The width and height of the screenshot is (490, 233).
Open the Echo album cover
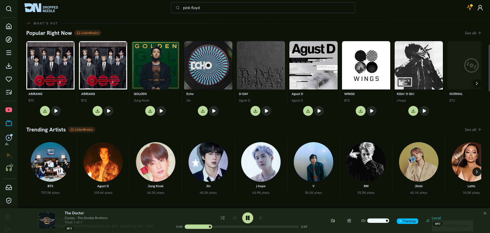208,65
